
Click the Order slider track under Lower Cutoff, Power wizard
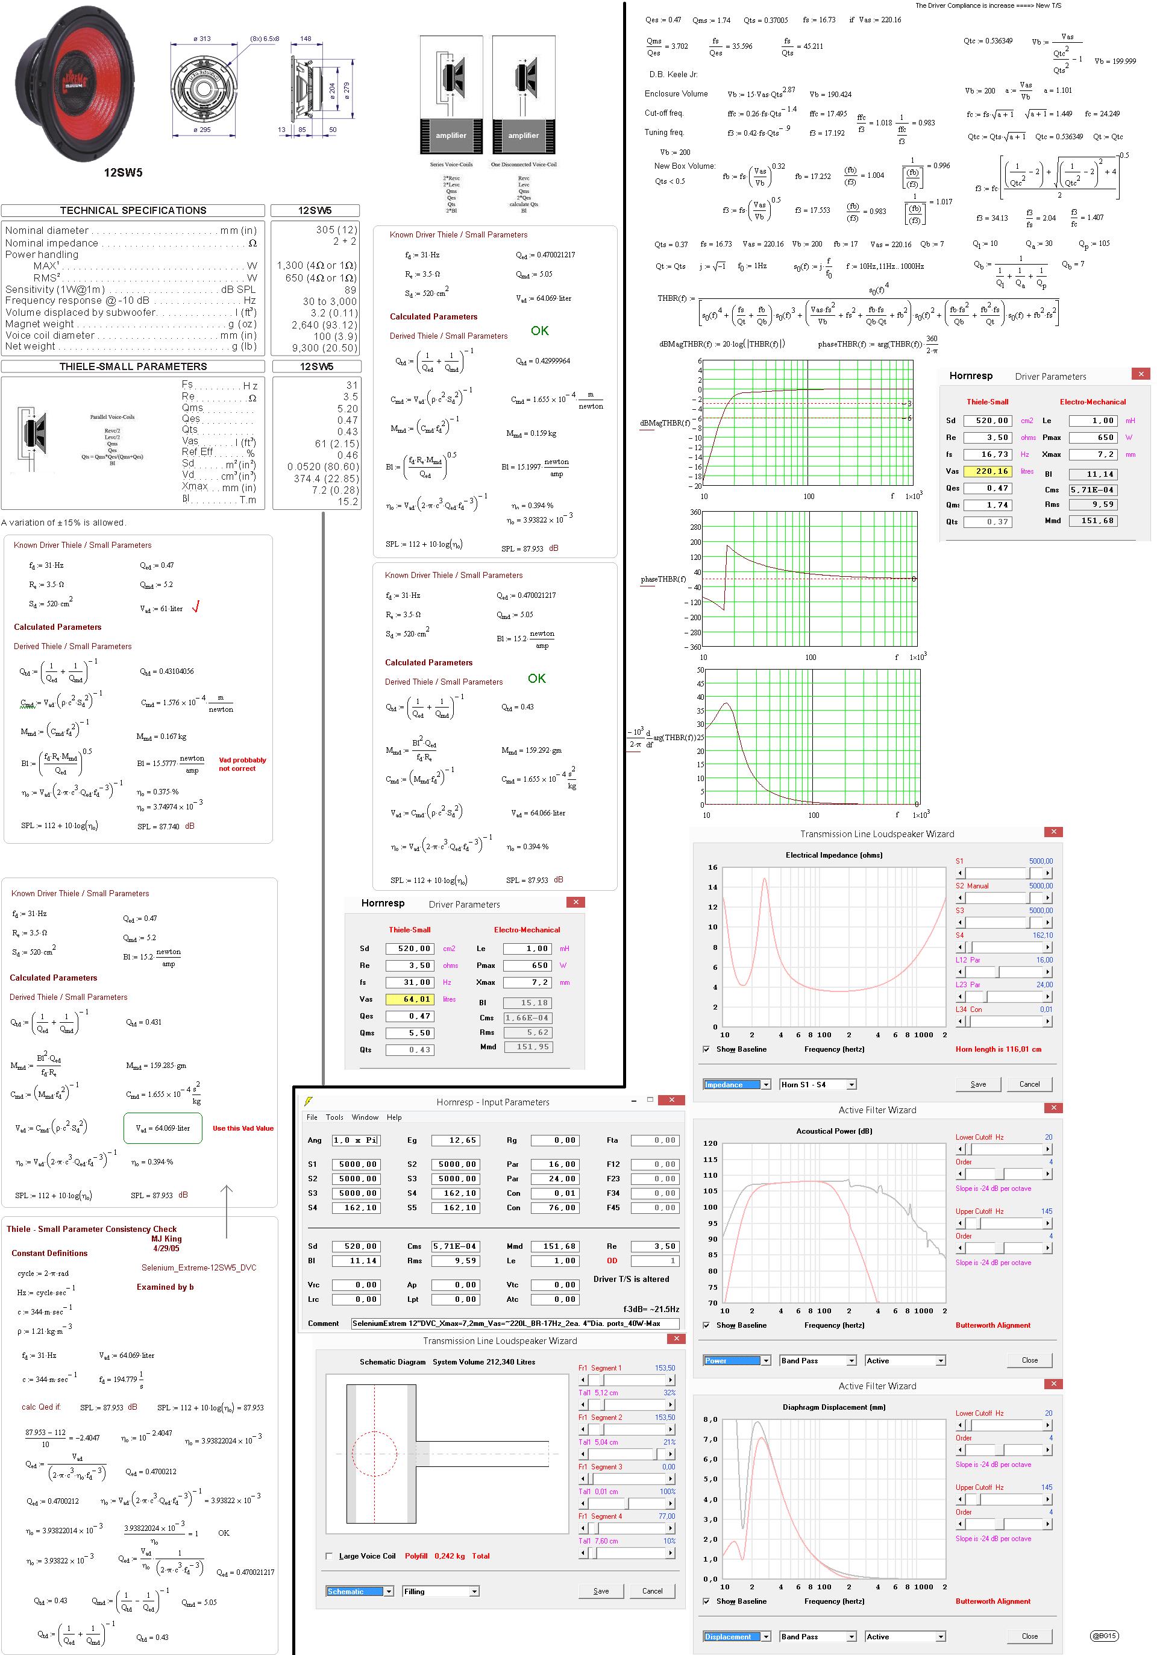pyautogui.click(x=1004, y=1174)
